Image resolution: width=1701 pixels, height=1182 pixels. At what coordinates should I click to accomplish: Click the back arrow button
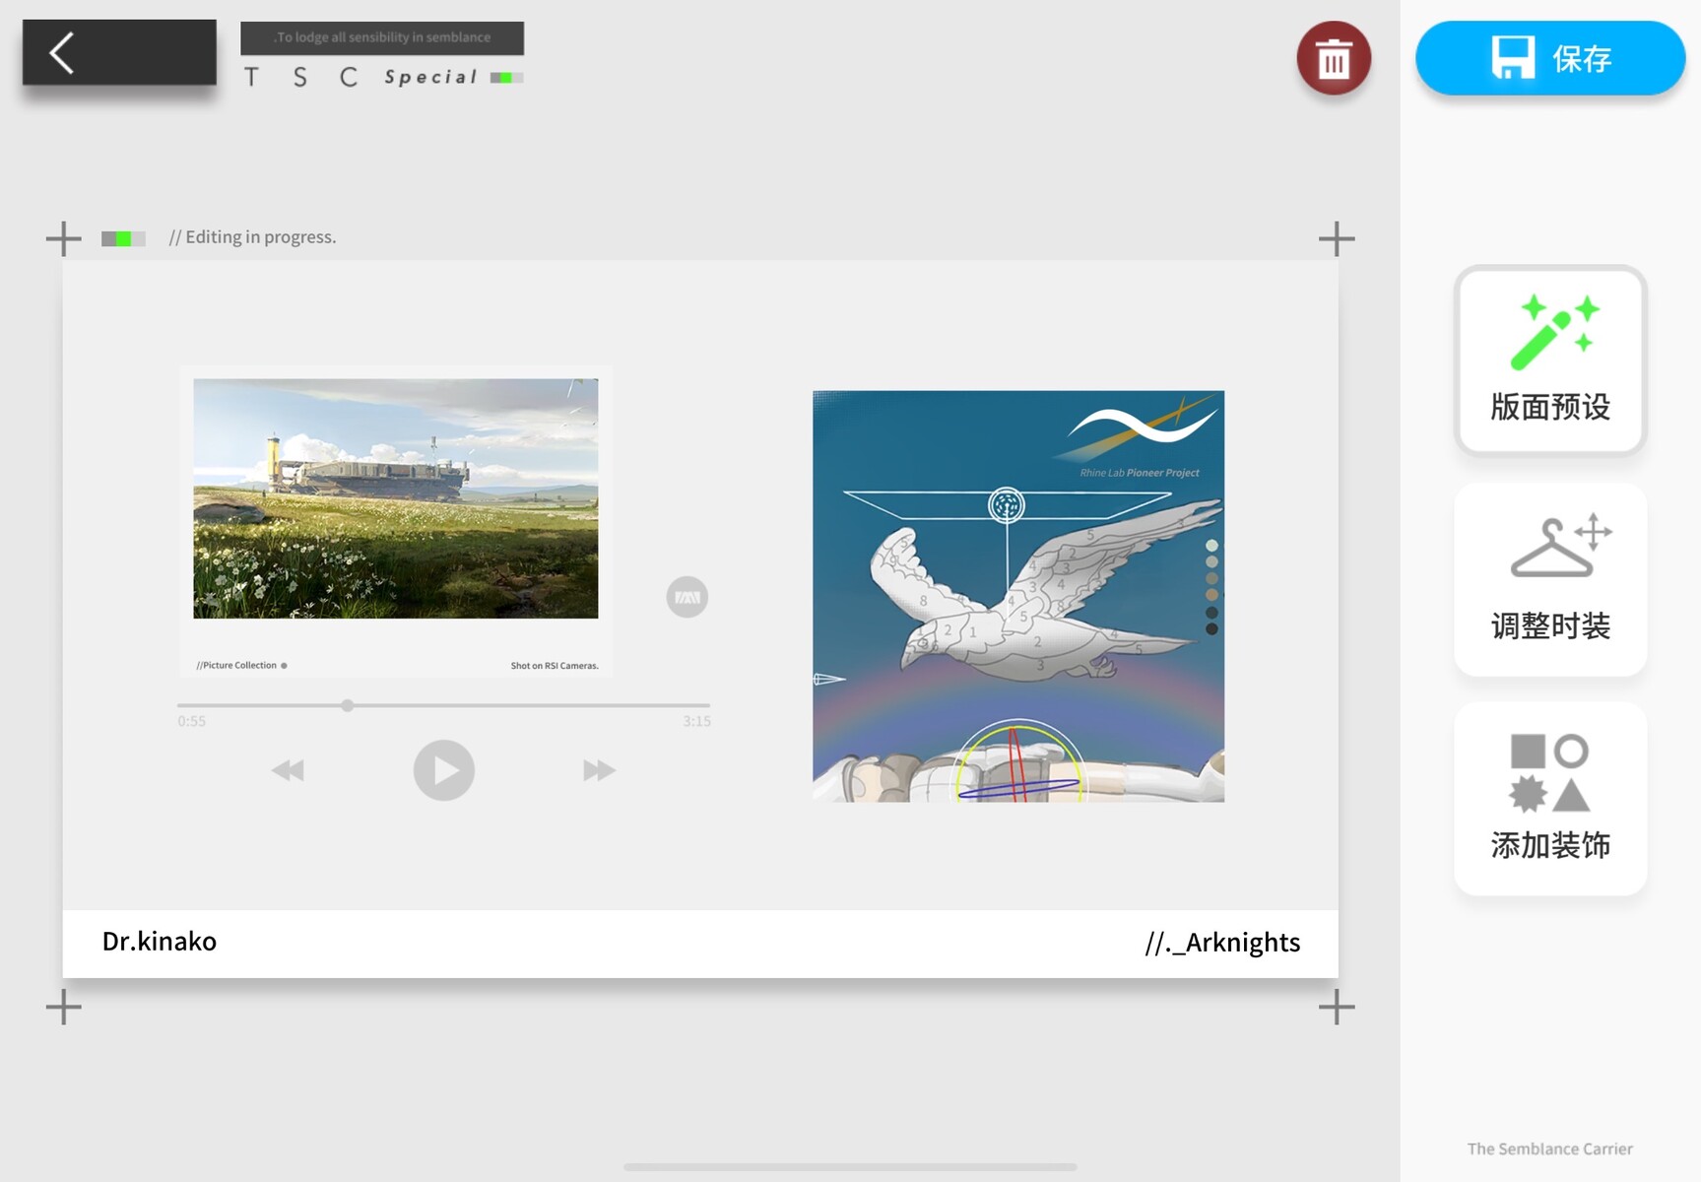118,53
